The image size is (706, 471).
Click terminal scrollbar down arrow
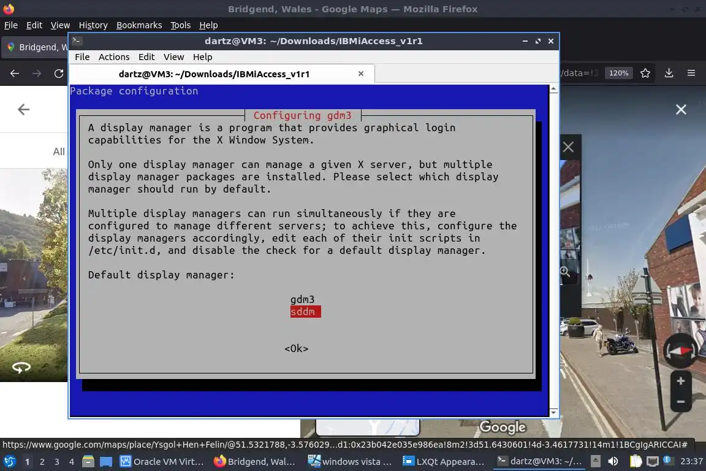553,412
